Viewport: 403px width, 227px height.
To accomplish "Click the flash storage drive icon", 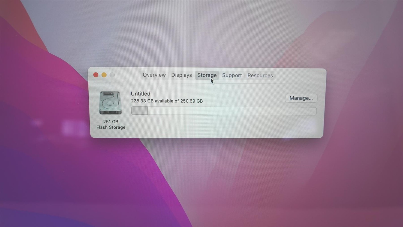I will [110, 103].
